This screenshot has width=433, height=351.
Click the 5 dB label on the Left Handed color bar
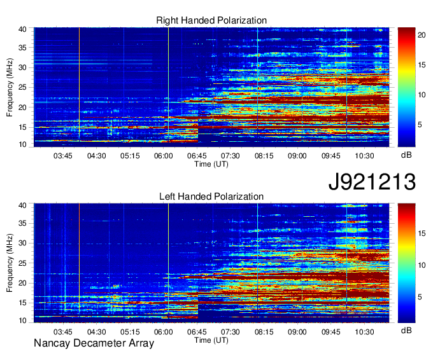420,297
